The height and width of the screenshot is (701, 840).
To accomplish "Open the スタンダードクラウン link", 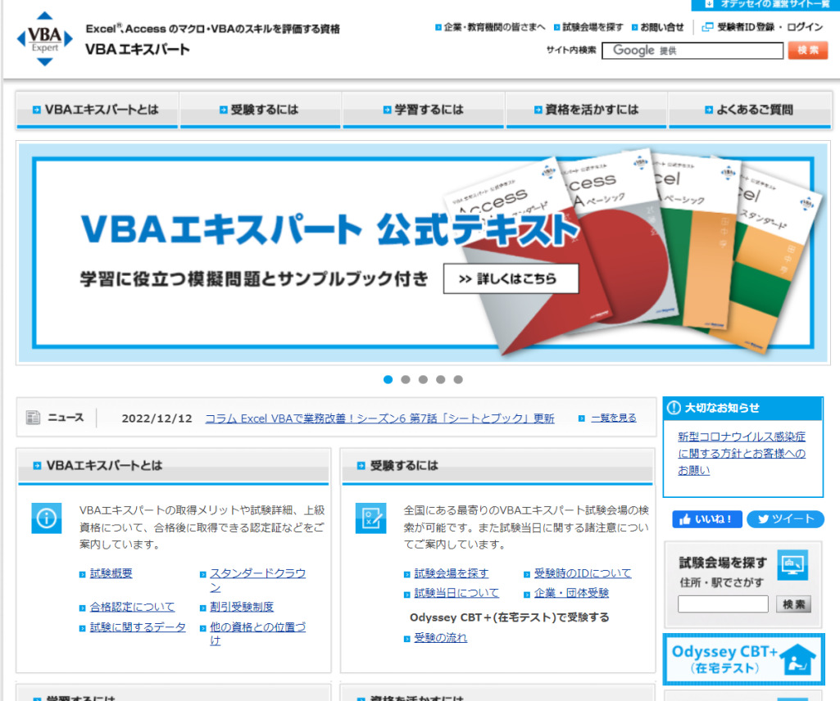I will [257, 580].
